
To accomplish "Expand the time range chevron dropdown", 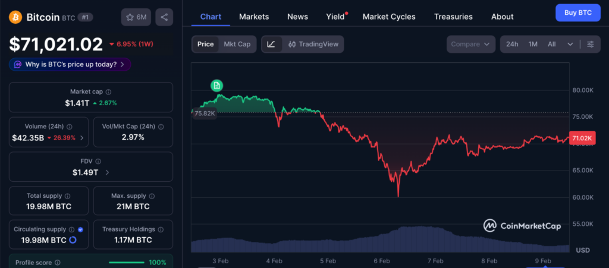I will (x=570, y=44).
